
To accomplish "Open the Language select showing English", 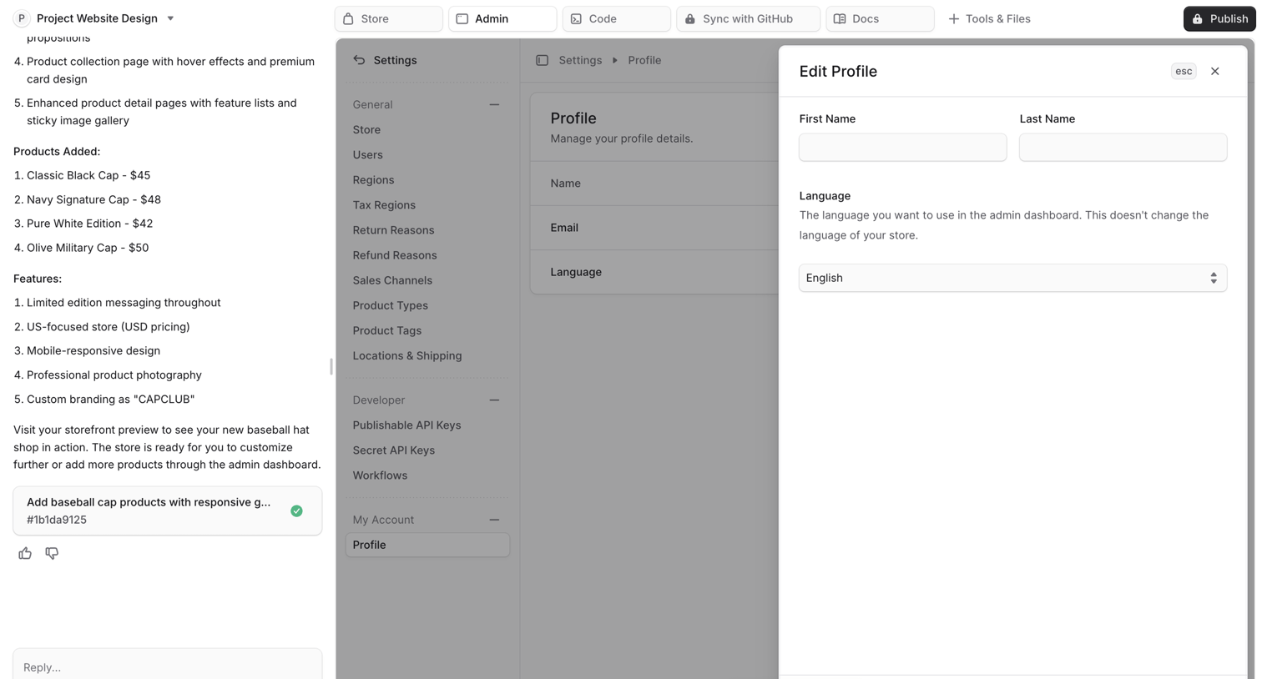I will [x=1012, y=278].
